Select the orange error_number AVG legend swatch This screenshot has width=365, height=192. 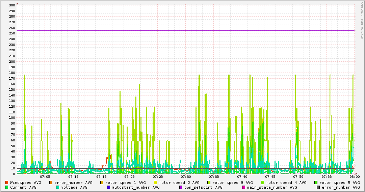point(51,183)
